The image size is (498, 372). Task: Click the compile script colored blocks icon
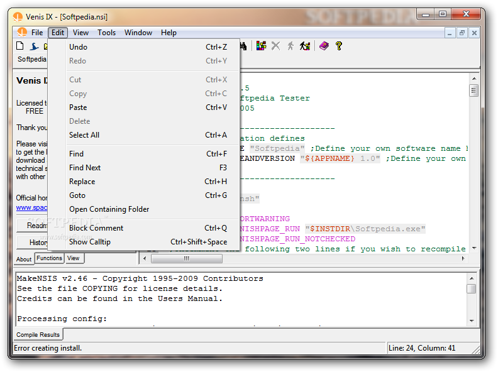[x=261, y=46]
